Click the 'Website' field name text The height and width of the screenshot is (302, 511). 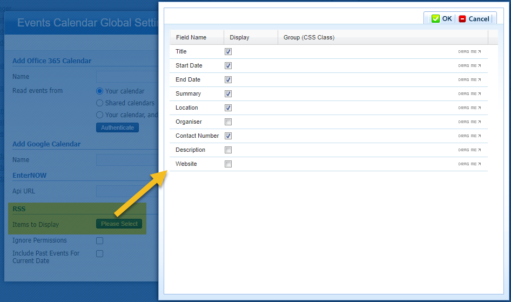click(x=186, y=164)
